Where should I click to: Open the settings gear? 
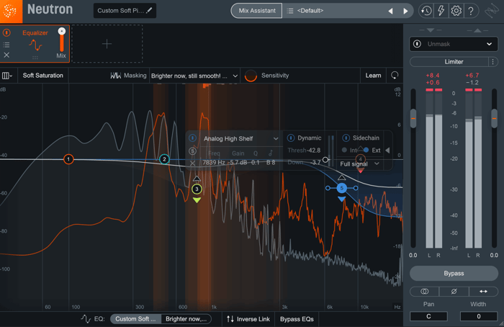click(456, 11)
